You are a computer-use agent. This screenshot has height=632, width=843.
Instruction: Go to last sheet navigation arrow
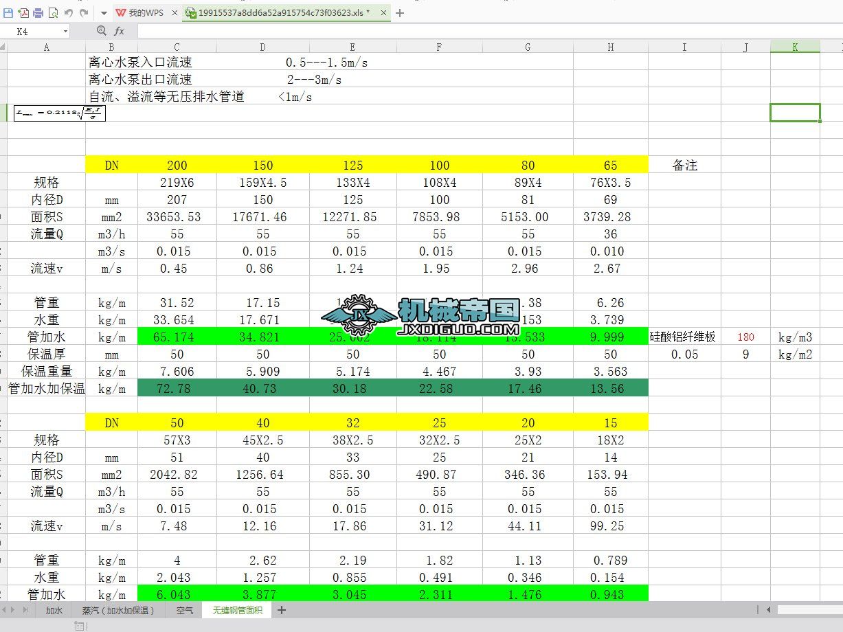(27, 610)
